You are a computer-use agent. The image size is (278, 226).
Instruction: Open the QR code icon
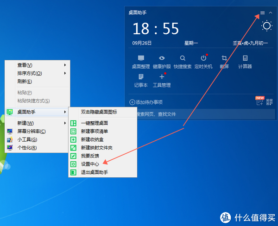269,102
